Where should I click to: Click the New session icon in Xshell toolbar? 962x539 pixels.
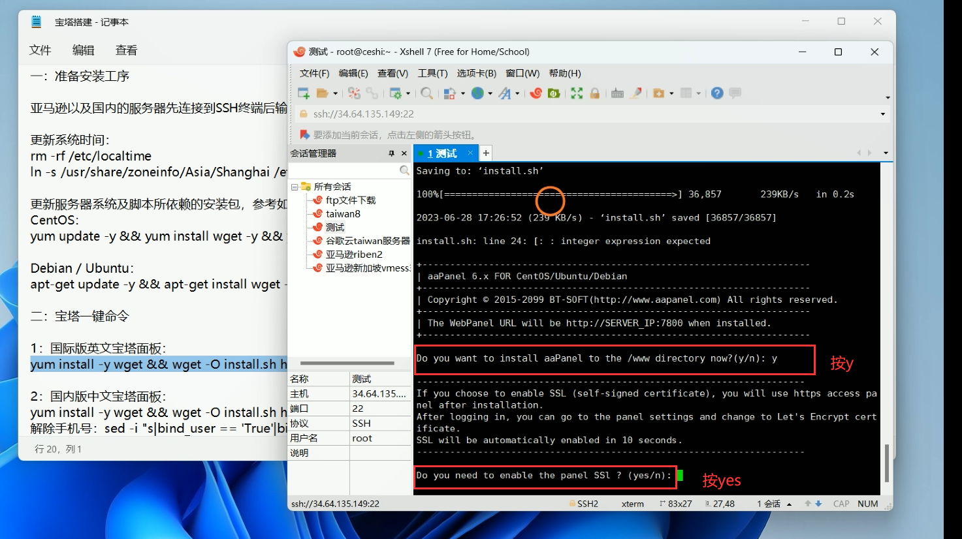304,93
